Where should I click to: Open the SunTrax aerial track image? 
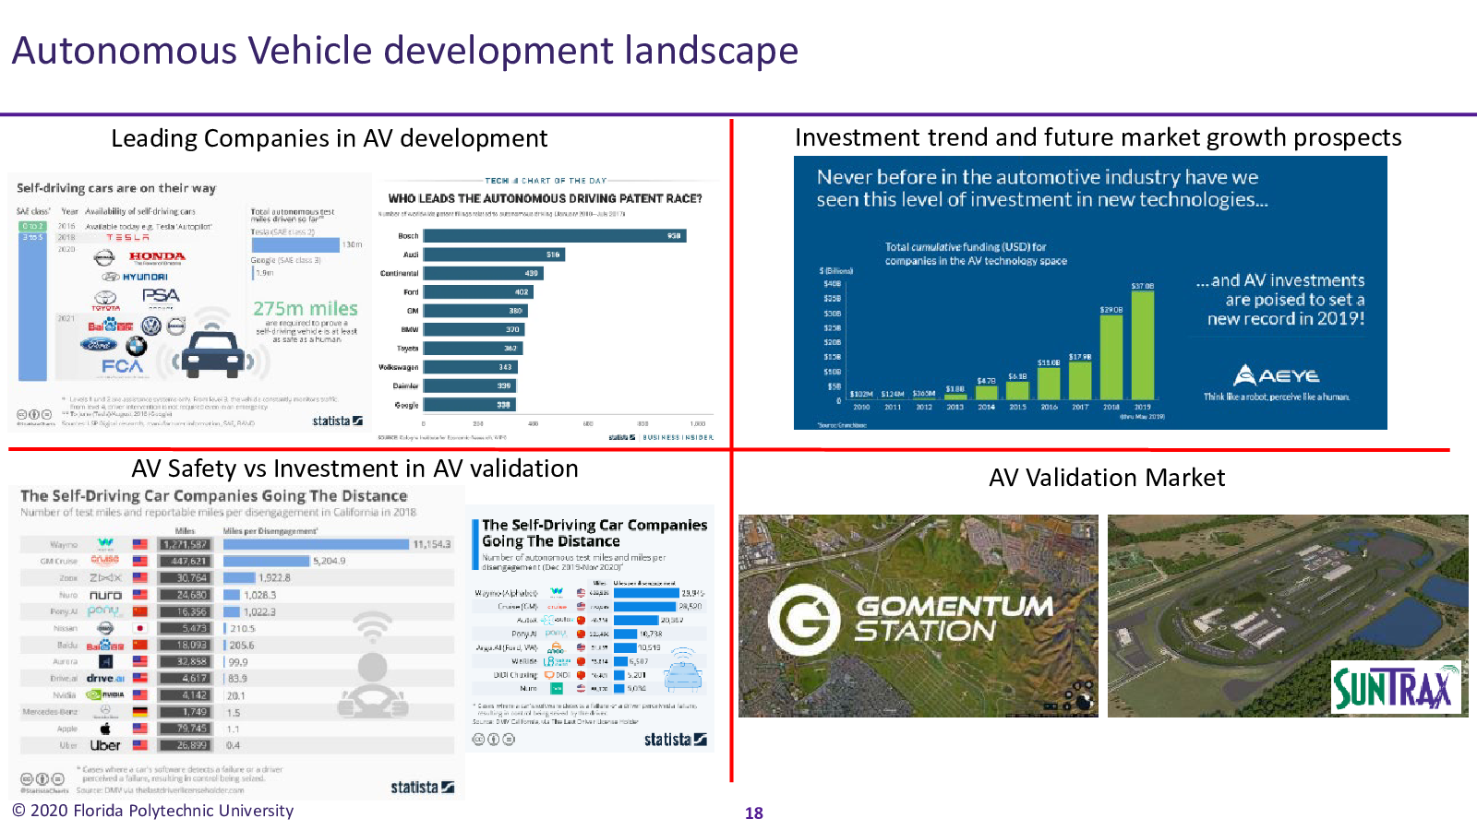coord(1288,616)
